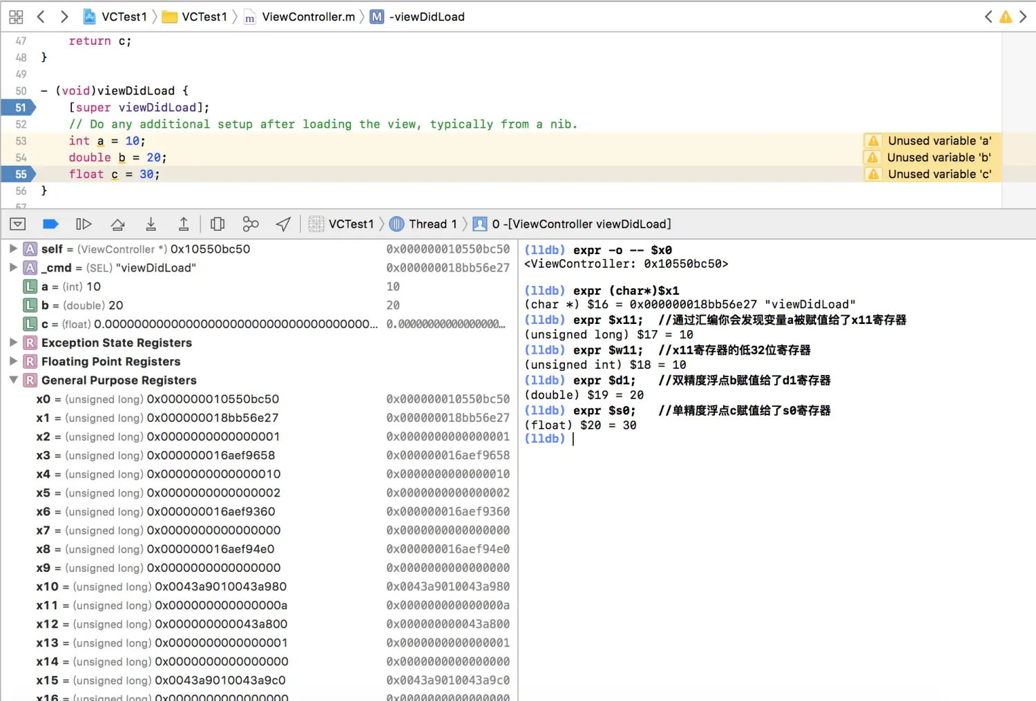Select register x8 row
The width and height of the screenshot is (1036, 701).
tap(259, 549)
